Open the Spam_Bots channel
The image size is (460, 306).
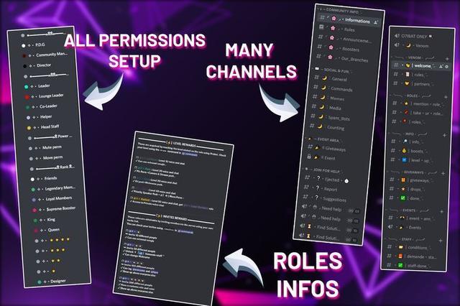point(332,118)
